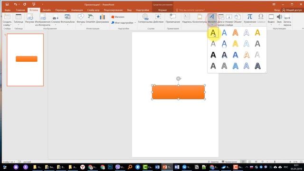Click the Redo circular arrow icon
Screen dimensions: 304x171
click(x=25, y=4)
